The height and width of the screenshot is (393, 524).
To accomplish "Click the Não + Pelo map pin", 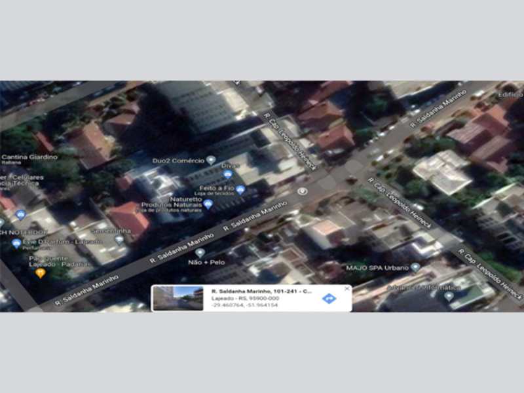I will tap(200, 253).
